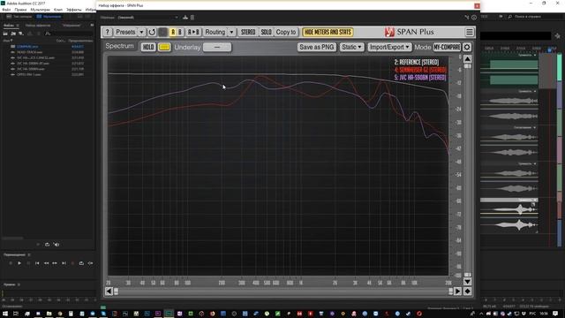
Task: Click the spectrum range up arrow
Action: point(467,59)
